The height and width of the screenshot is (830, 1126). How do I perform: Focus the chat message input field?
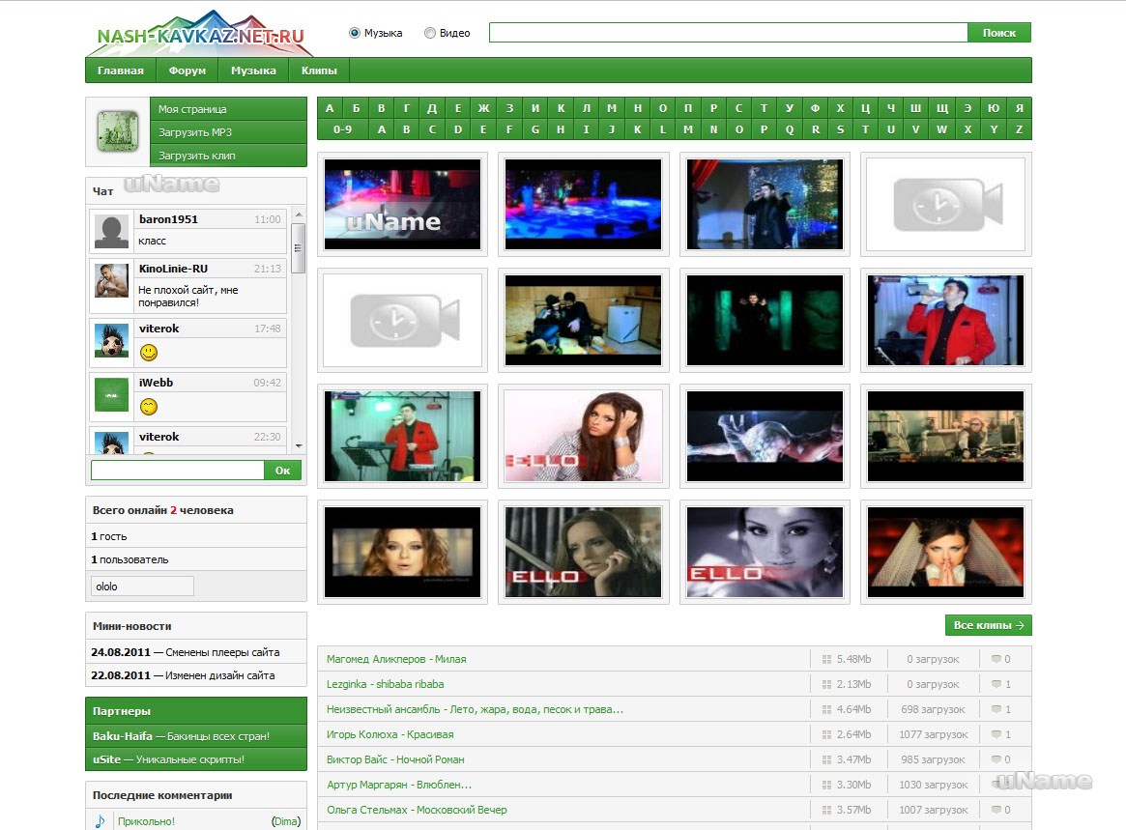click(x=178, y=471)
